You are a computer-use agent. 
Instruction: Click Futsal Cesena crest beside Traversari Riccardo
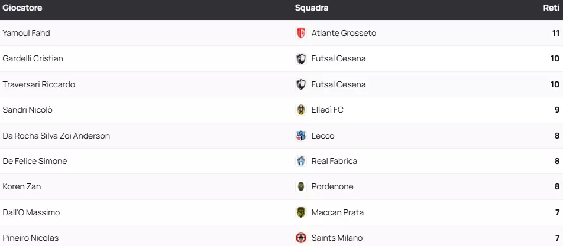coord(301,84)
